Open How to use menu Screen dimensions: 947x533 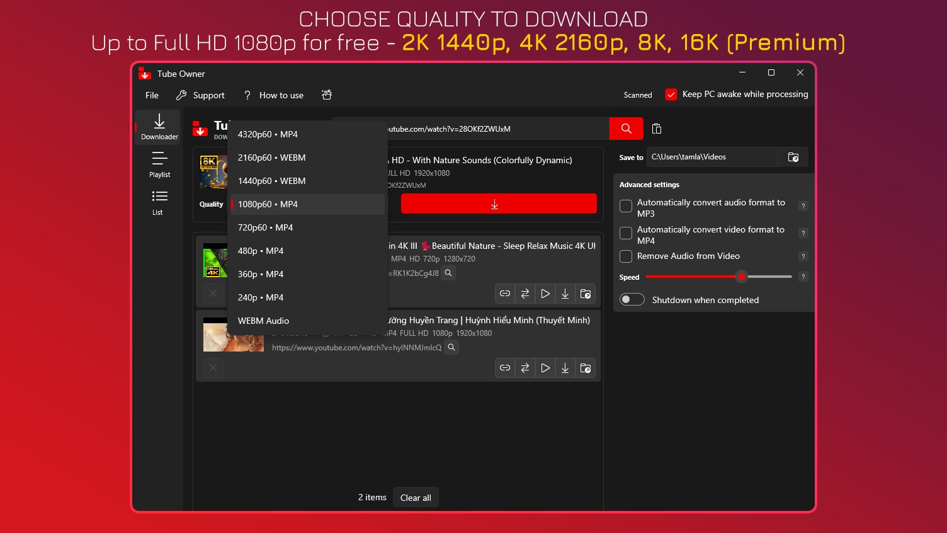click(273, 95)
